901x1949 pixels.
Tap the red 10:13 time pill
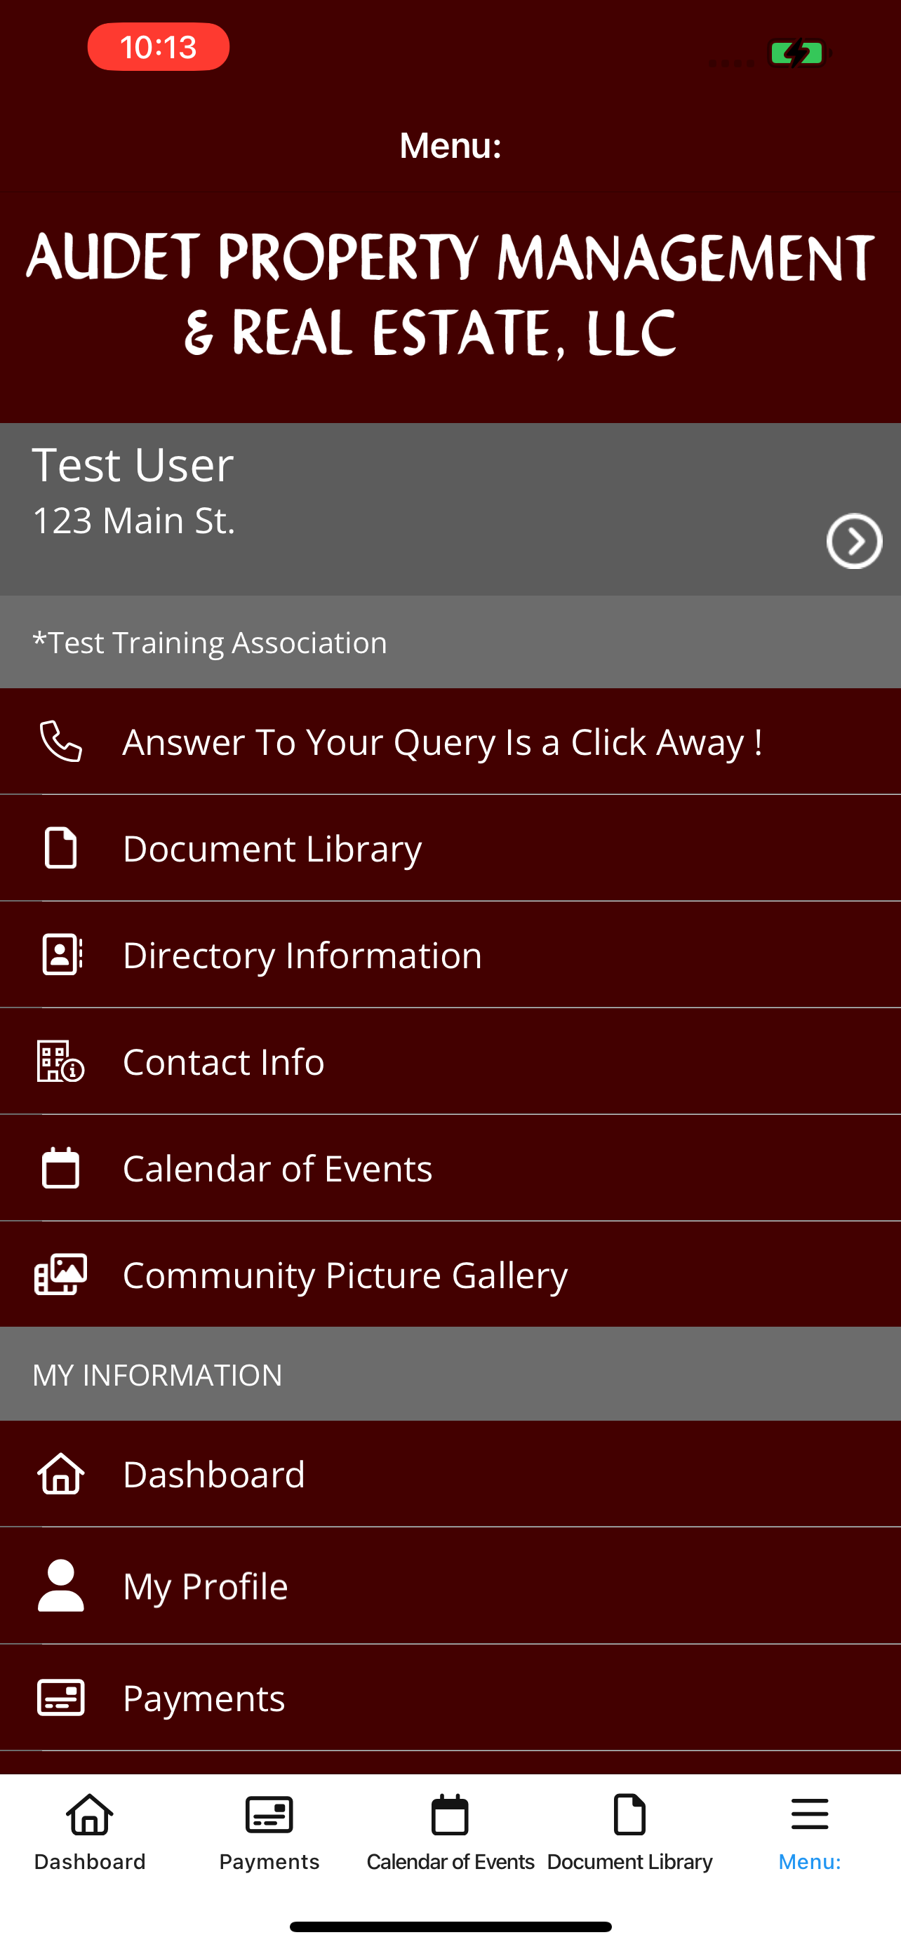[x=158, y=47]
